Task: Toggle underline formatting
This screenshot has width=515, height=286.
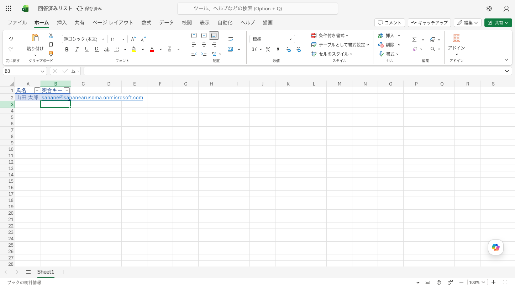Action: [86, 49]
